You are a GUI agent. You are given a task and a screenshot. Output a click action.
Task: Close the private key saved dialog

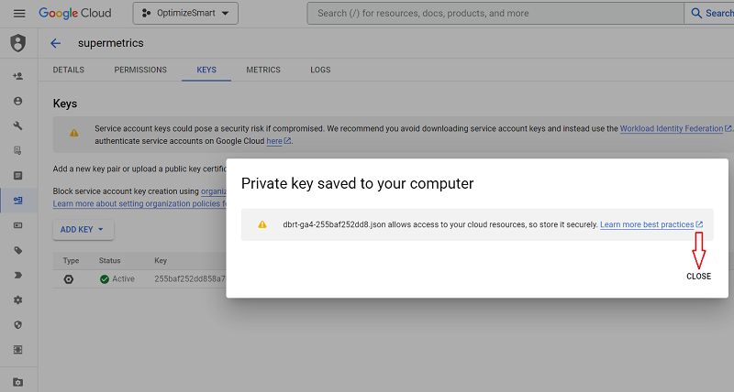coord(698,276)
